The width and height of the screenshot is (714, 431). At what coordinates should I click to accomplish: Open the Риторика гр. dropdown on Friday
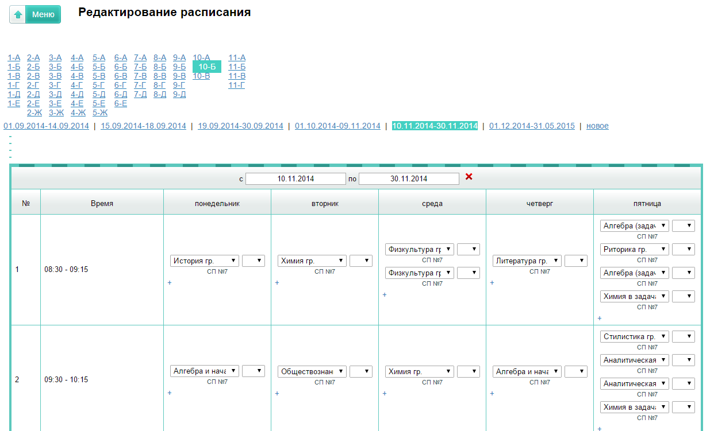(634, 250)
